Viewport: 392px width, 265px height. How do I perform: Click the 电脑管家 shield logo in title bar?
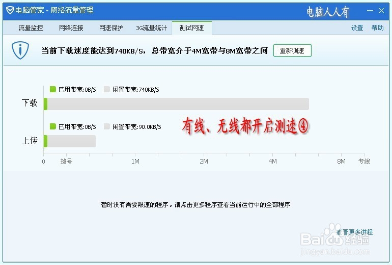coord(10,10)
